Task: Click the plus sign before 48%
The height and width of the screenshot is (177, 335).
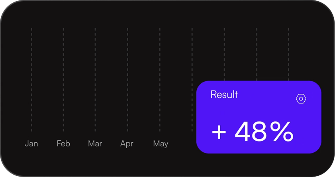Action: pyautogui.click(x=219, y=132)
